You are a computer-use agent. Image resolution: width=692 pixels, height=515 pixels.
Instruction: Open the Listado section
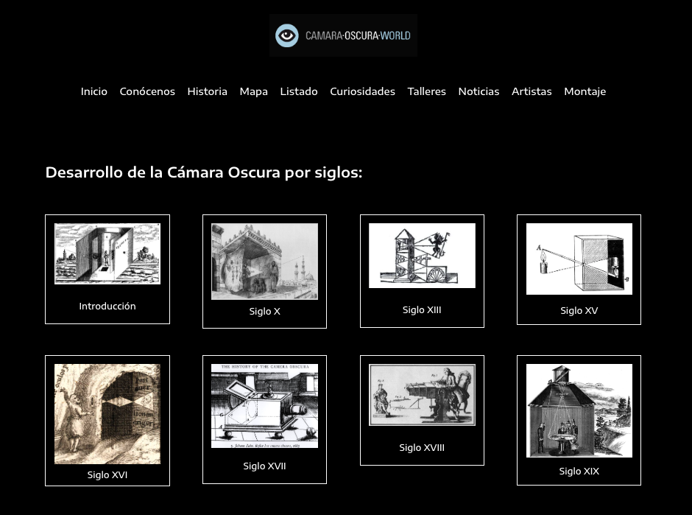299,91
